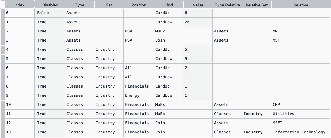This screenshot has height=138, width=331.
Task: Open the Industry Set cell in row 4
Action: tap(109, 50)
